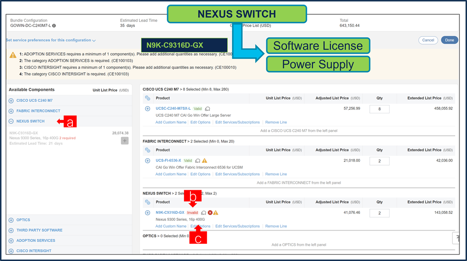
Task: Collapse the NEXUS SWITCH category
Action: tap(11, 121)
